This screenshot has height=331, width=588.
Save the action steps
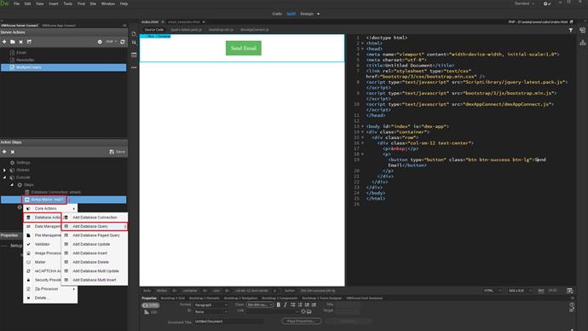pyautogui.click(x=117, y=152)
